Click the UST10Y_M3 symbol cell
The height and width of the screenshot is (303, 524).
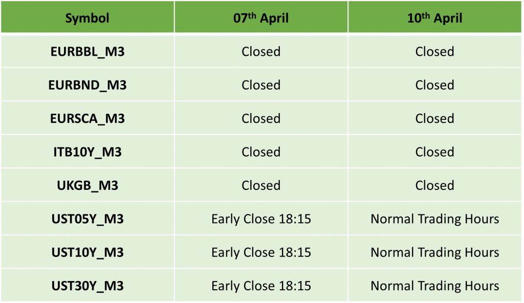[87, 252]
